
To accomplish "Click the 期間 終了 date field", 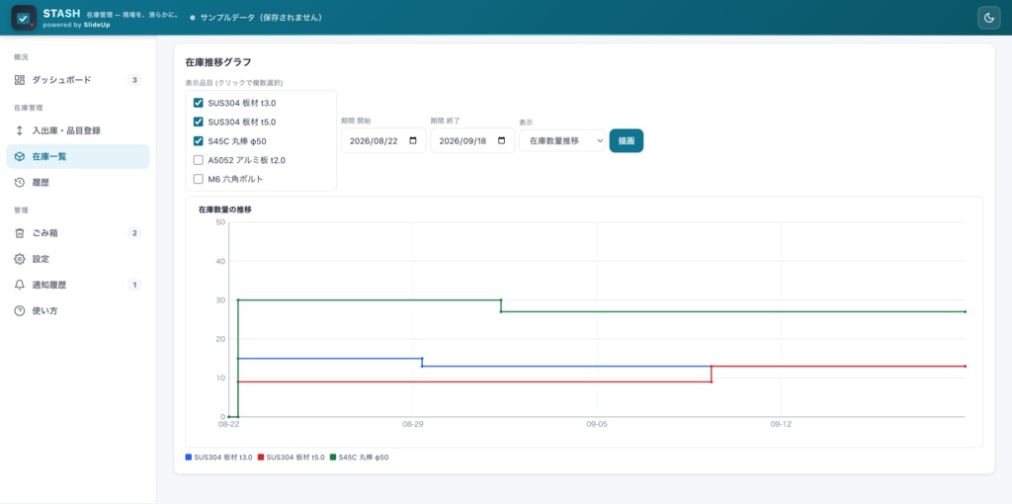I will pos(472,140).
